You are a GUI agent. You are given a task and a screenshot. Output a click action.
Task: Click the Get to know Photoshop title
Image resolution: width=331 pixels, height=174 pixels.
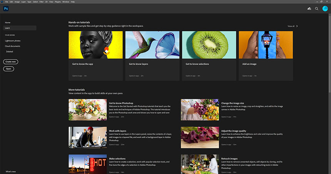click(x=121, y=103)
